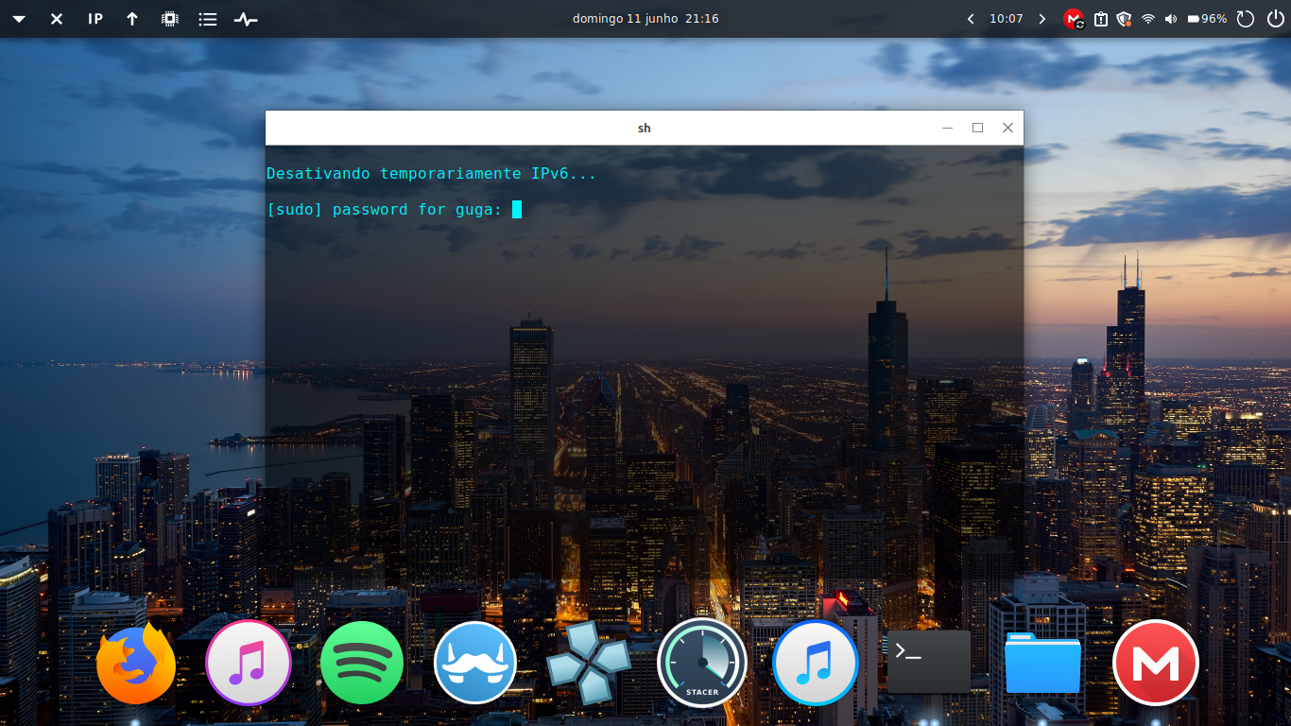1291x726 pixels.
Task: Launch the blue mustache app in dock
Action: point(475,663)
